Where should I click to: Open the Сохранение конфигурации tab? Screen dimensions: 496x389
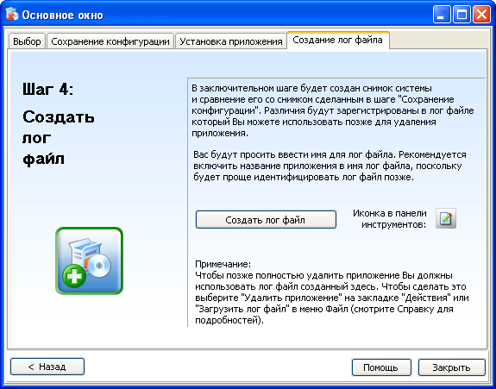pos(110,41)
